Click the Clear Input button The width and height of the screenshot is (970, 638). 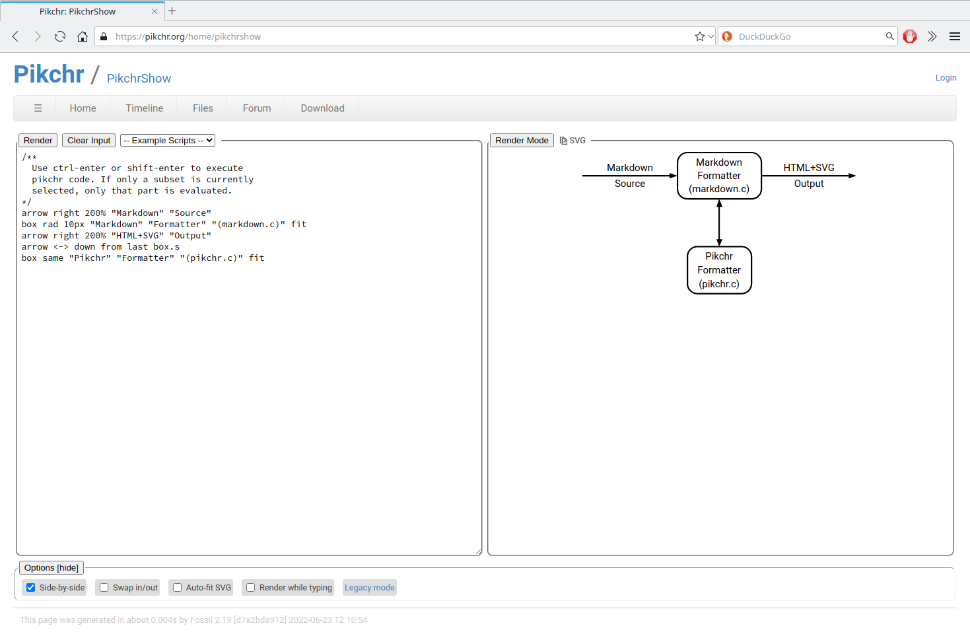coord(89,141)
